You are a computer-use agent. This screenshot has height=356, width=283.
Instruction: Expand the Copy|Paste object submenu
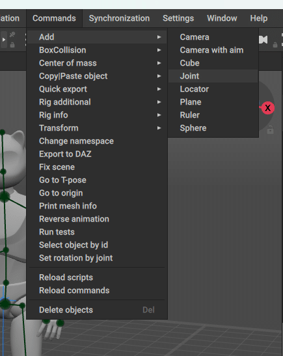[97, 76]
